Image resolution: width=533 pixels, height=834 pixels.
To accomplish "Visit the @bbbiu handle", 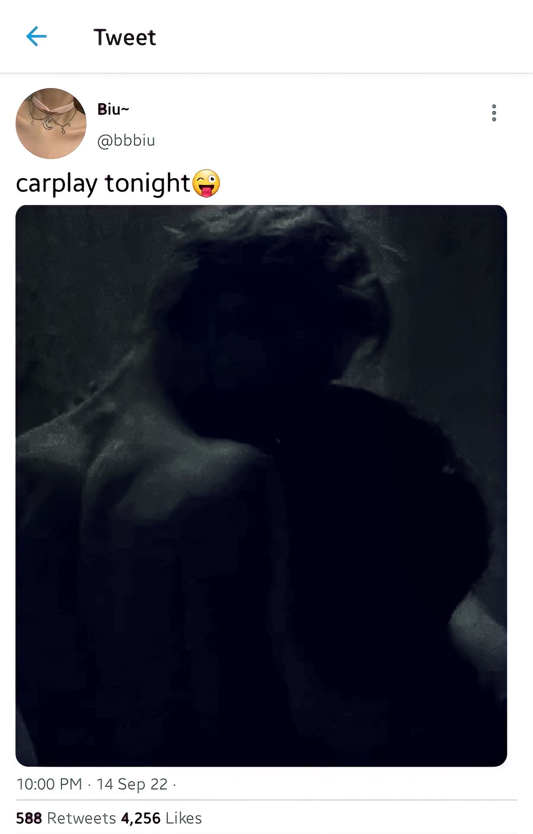I will pos(126,141).
